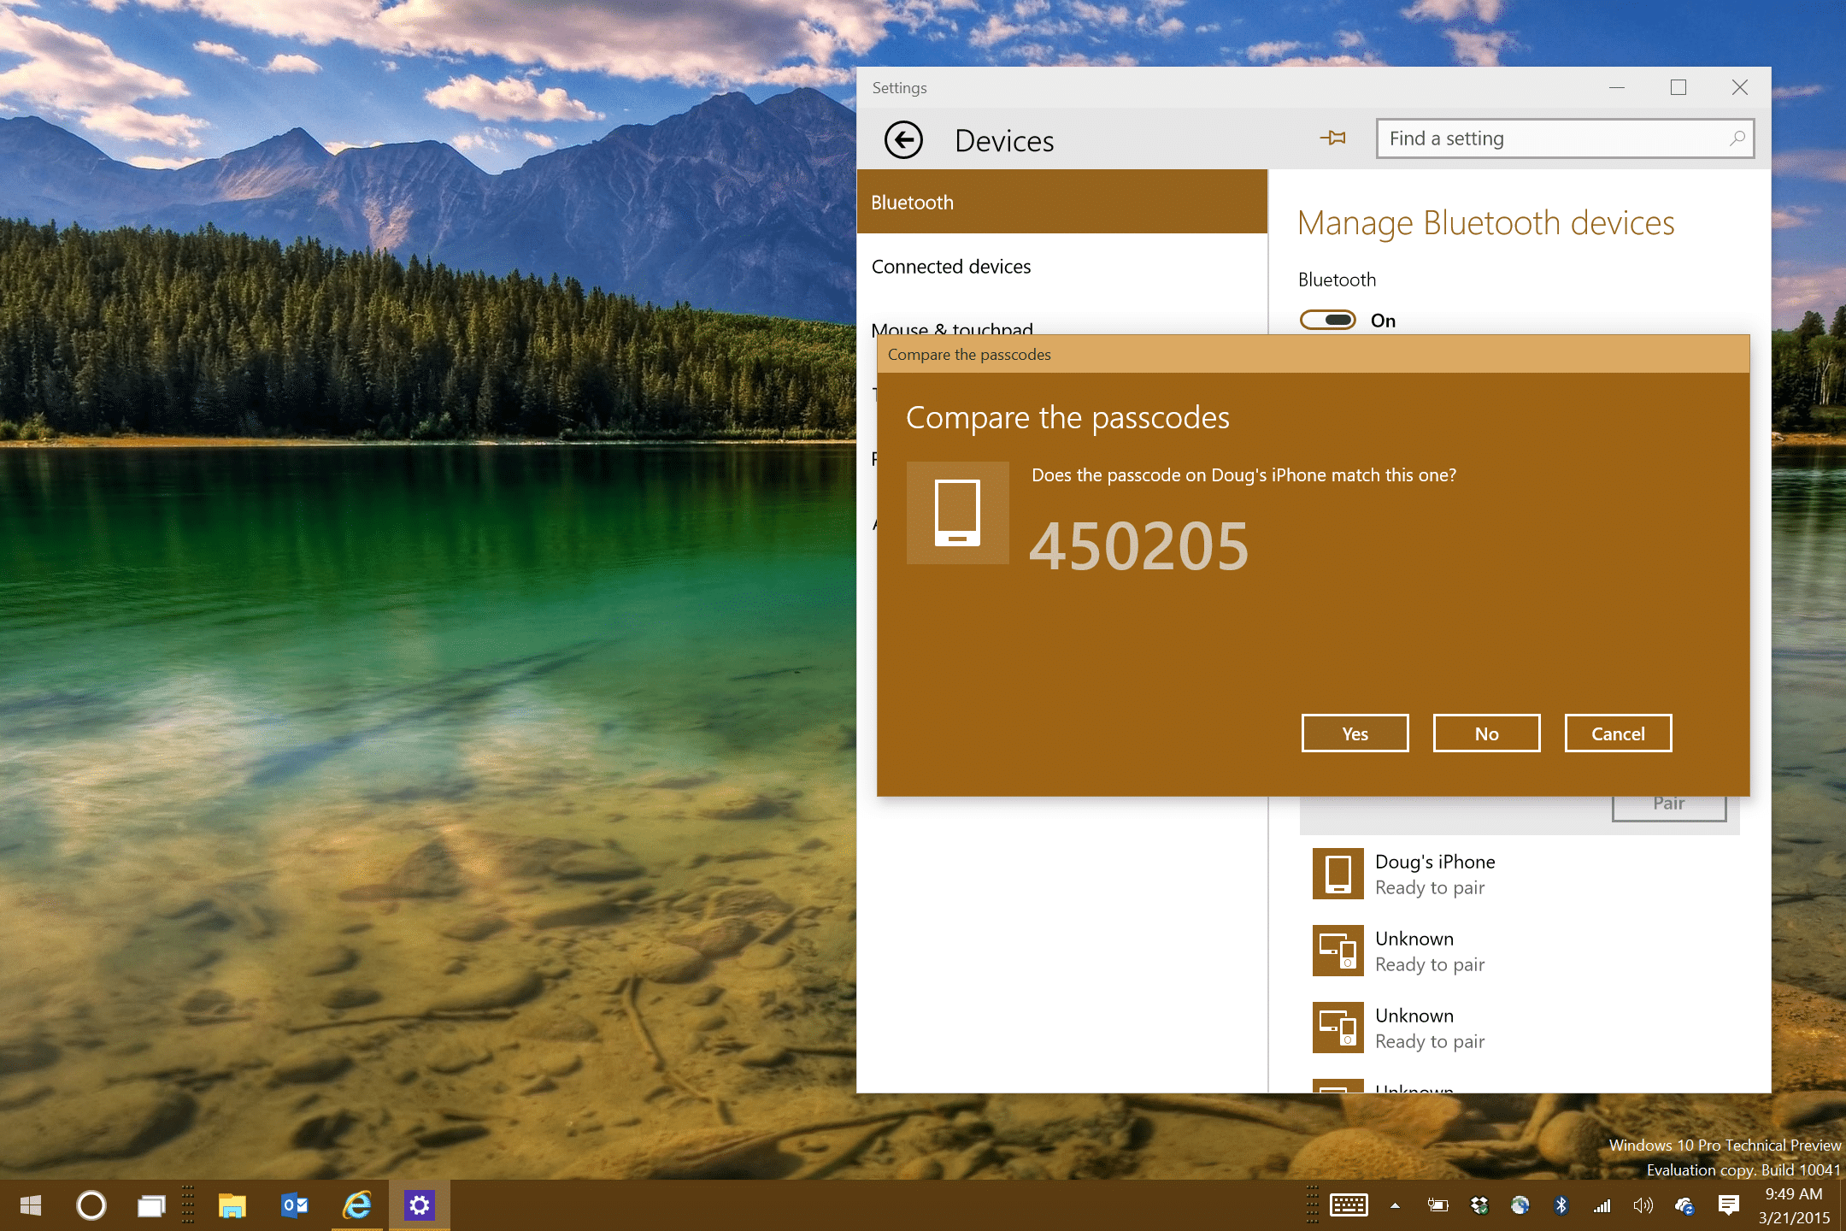Click inside Find a setting box
1846x1231 pixels.
point(1566,138)
